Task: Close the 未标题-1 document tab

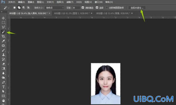Action: tap(49, 13)
